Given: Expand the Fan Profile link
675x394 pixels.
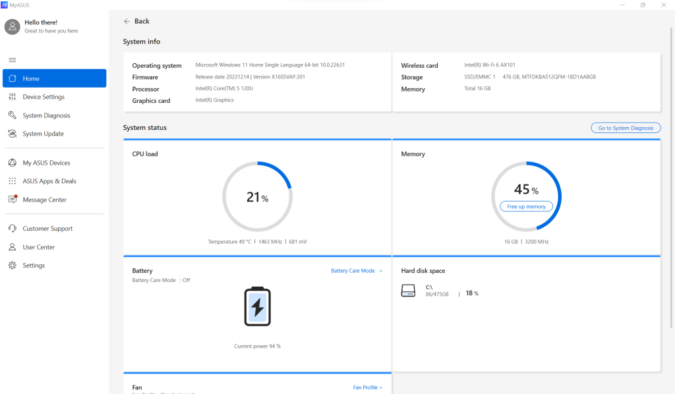Looking at the screenshot, I should tap(367, 387).
